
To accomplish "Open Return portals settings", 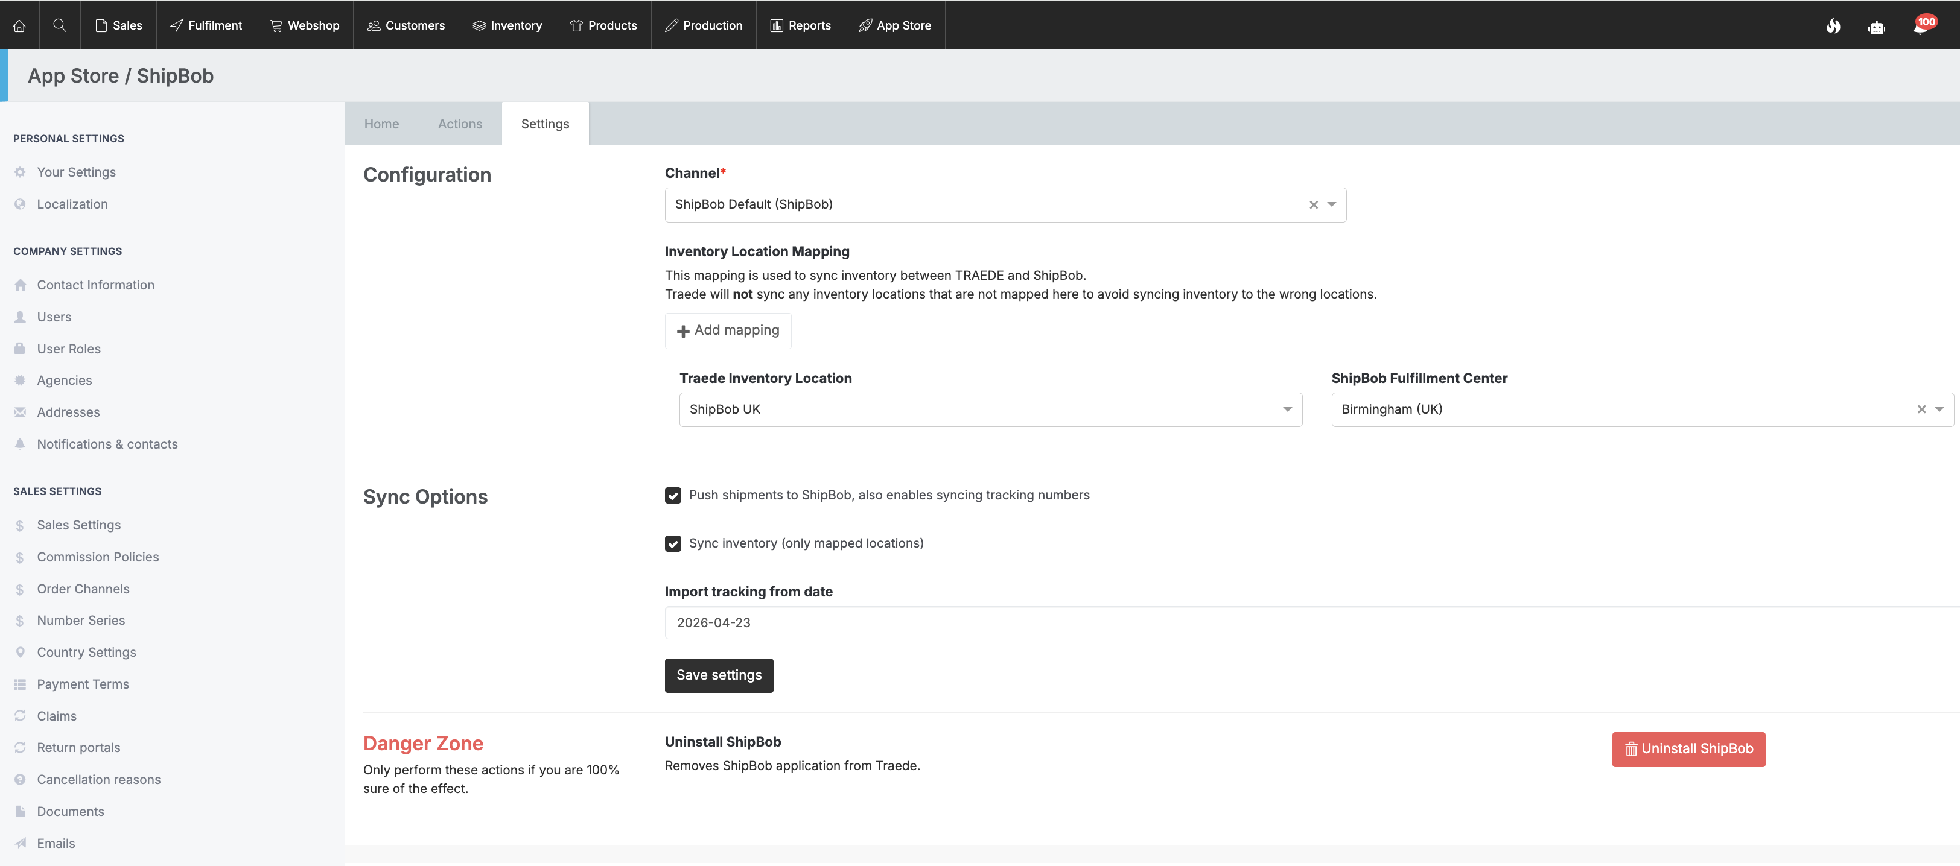I will [x=78, y=747].
